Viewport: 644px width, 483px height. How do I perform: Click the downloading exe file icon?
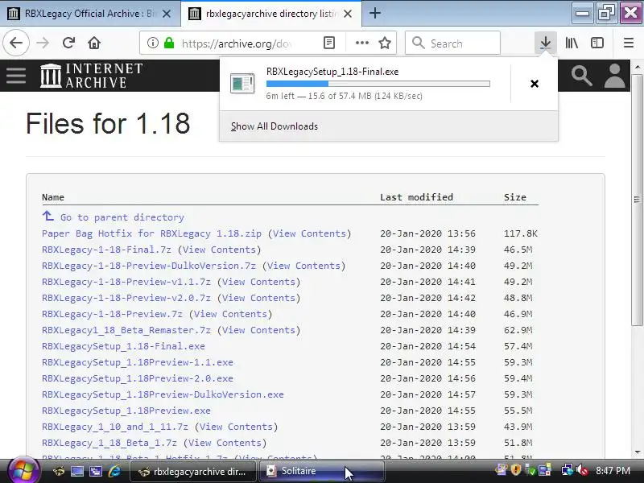242,84
